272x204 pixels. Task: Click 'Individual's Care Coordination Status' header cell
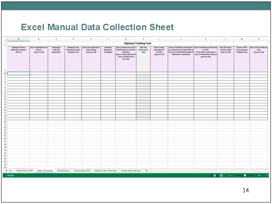(73, 59)
